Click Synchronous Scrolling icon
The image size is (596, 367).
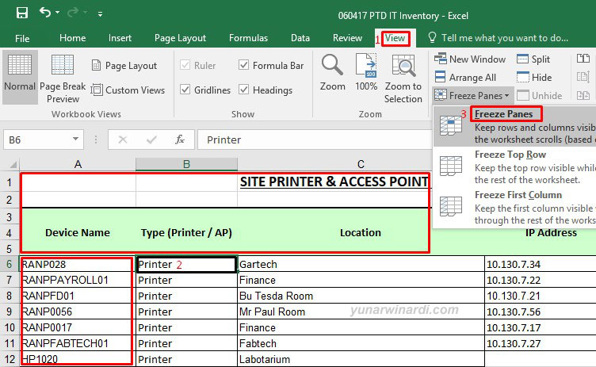(x=583, y=77)
